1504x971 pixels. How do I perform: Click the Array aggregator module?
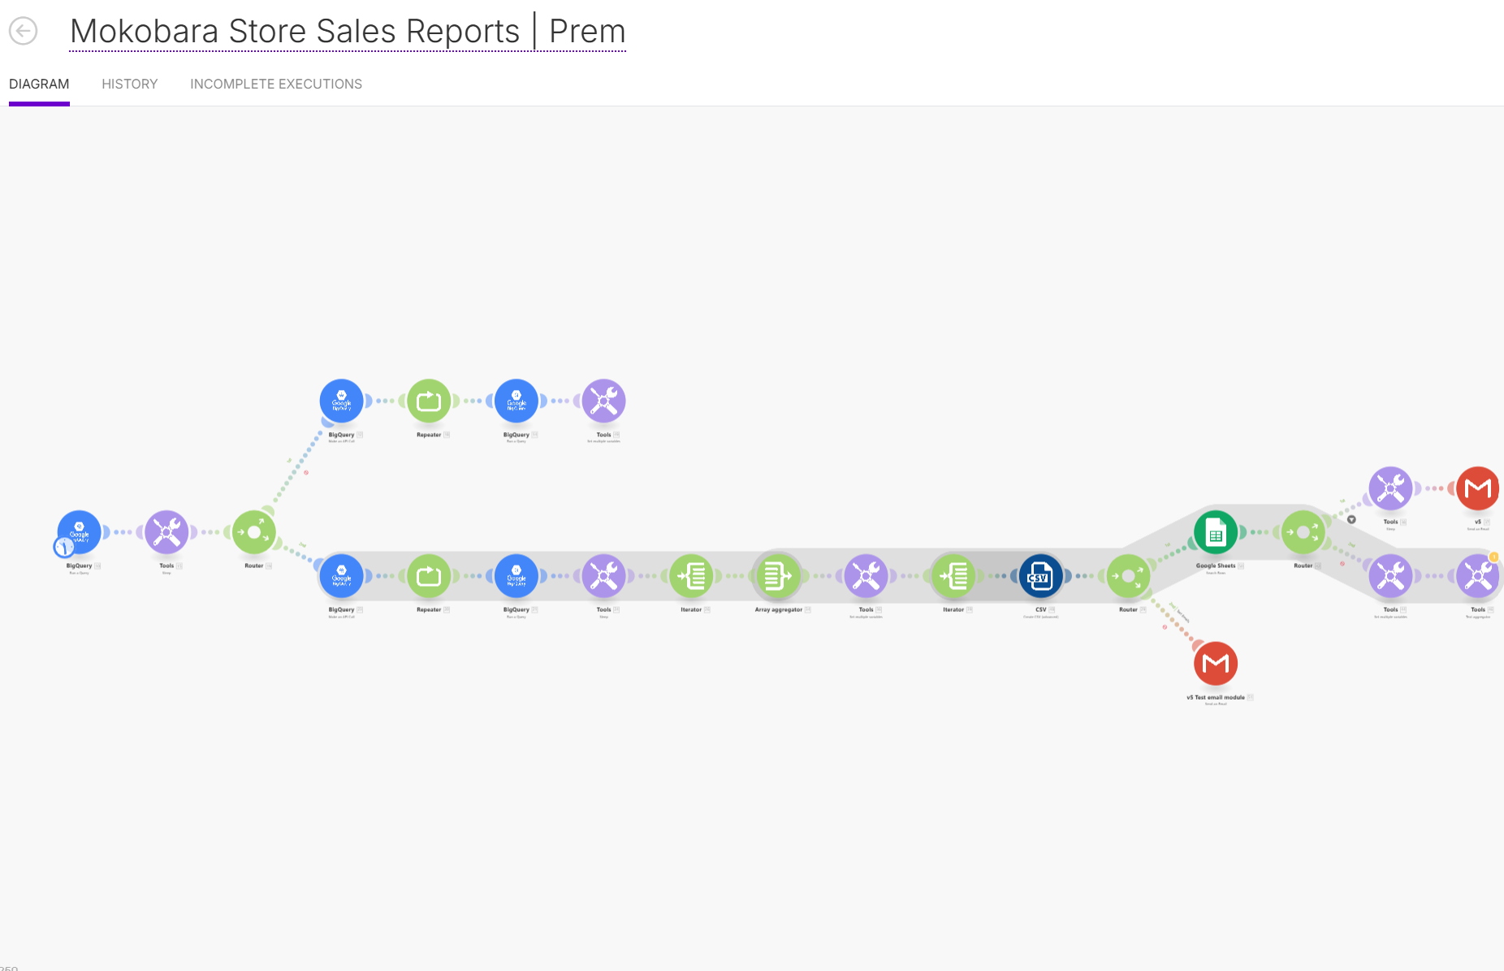coord(778,577)
